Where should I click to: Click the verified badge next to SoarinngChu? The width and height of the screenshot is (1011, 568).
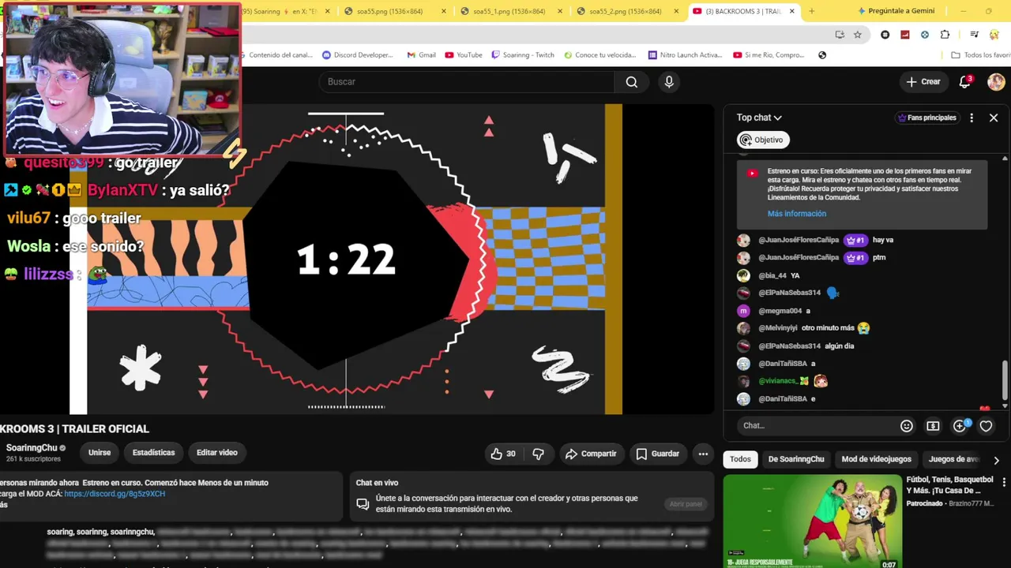tap(62, 448)
